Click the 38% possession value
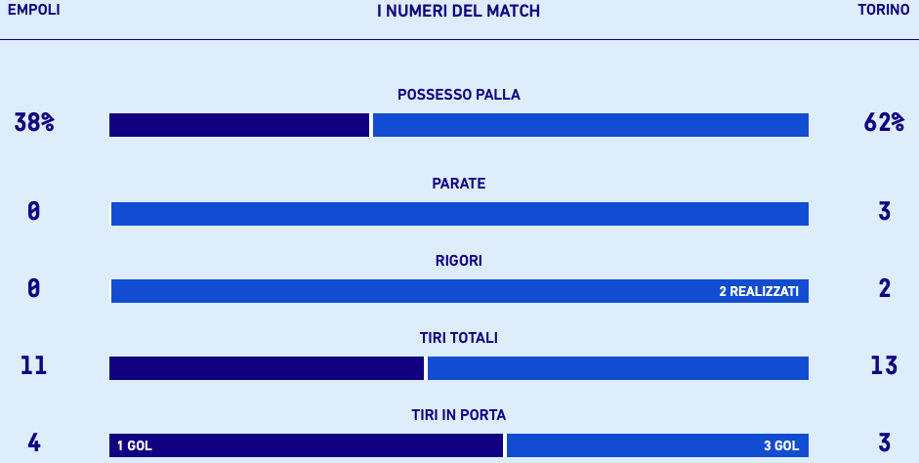Image resolution: width=919 pixels, height=463 pixels. pos(34,122)
